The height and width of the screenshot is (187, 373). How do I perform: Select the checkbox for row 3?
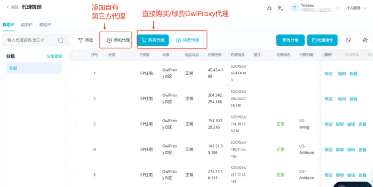coord(75,124)
